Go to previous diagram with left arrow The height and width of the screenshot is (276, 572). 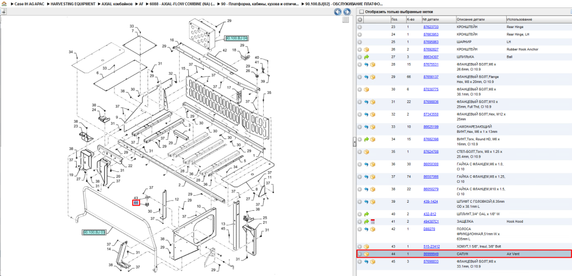(x=338, y=11)
